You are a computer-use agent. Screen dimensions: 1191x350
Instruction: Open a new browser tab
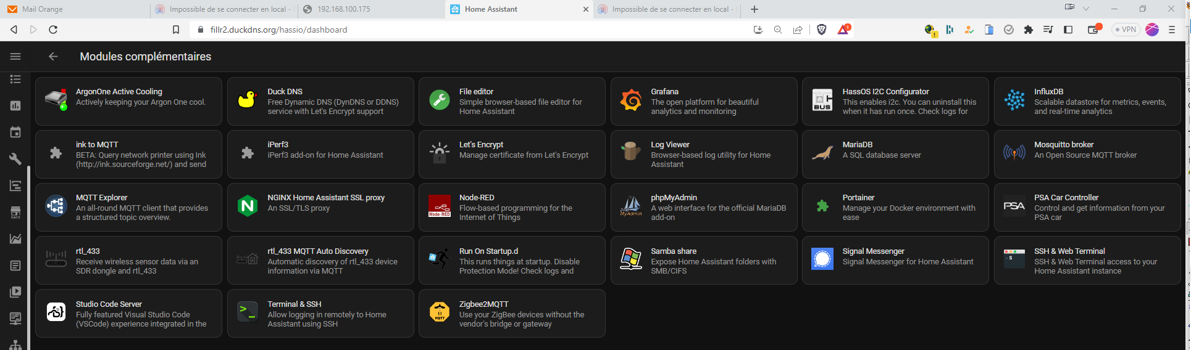coord(754,9)
